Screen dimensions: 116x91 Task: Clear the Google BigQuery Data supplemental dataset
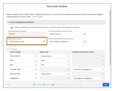pos(44,42)
